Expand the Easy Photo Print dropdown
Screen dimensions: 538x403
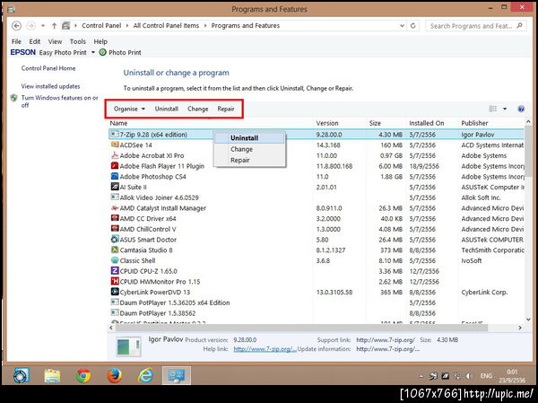92,53
